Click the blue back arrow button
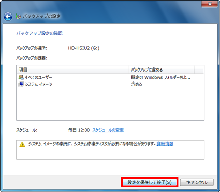 [8, 17]
